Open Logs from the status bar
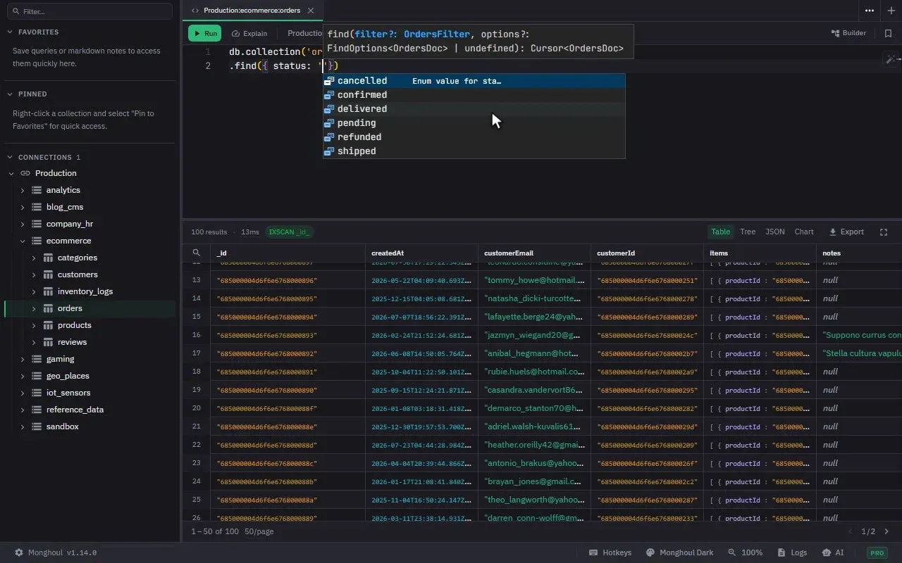 point(792,552)
